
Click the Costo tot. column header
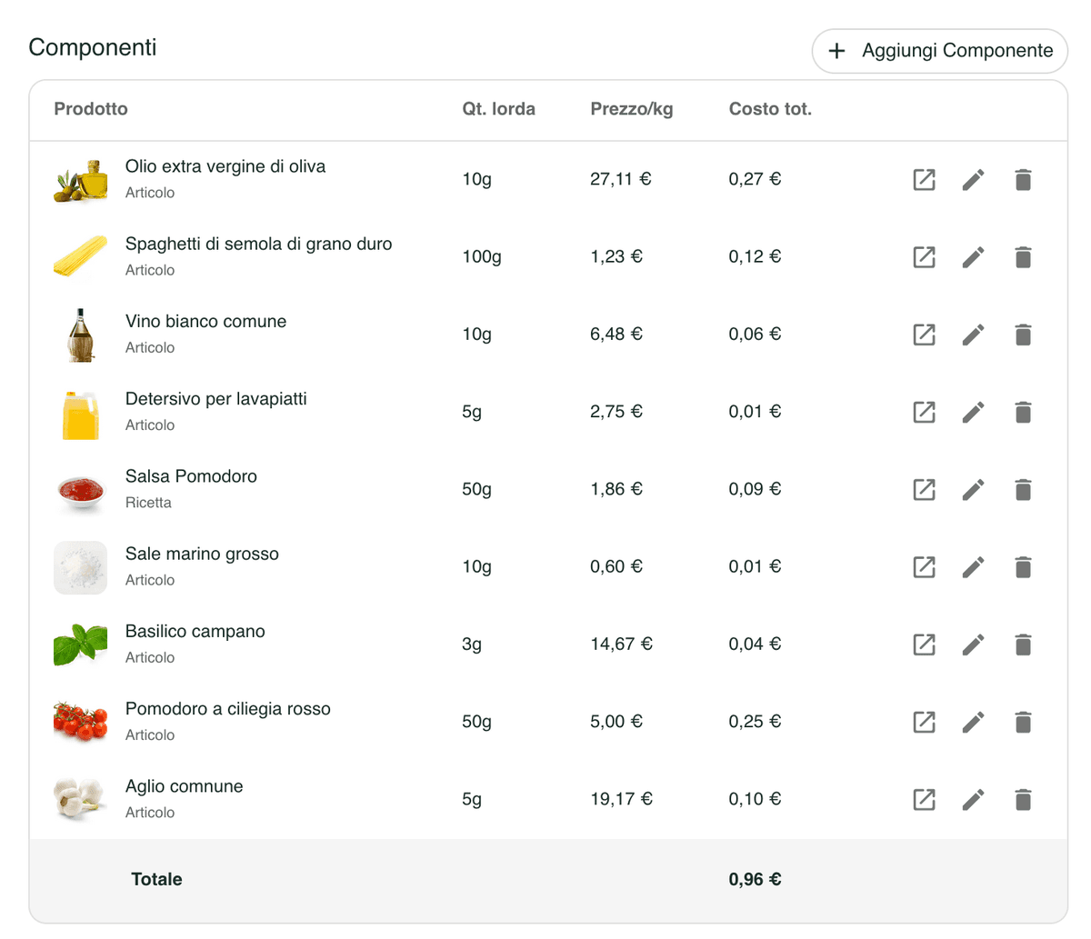(770, 109)
